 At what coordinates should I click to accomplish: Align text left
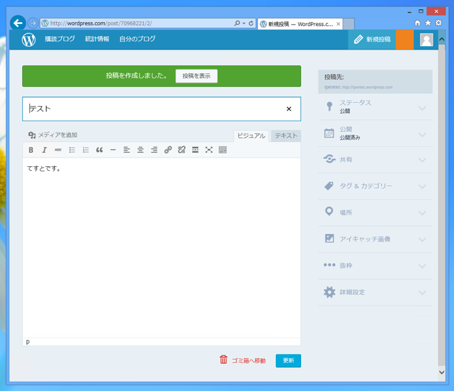point(127,150)
